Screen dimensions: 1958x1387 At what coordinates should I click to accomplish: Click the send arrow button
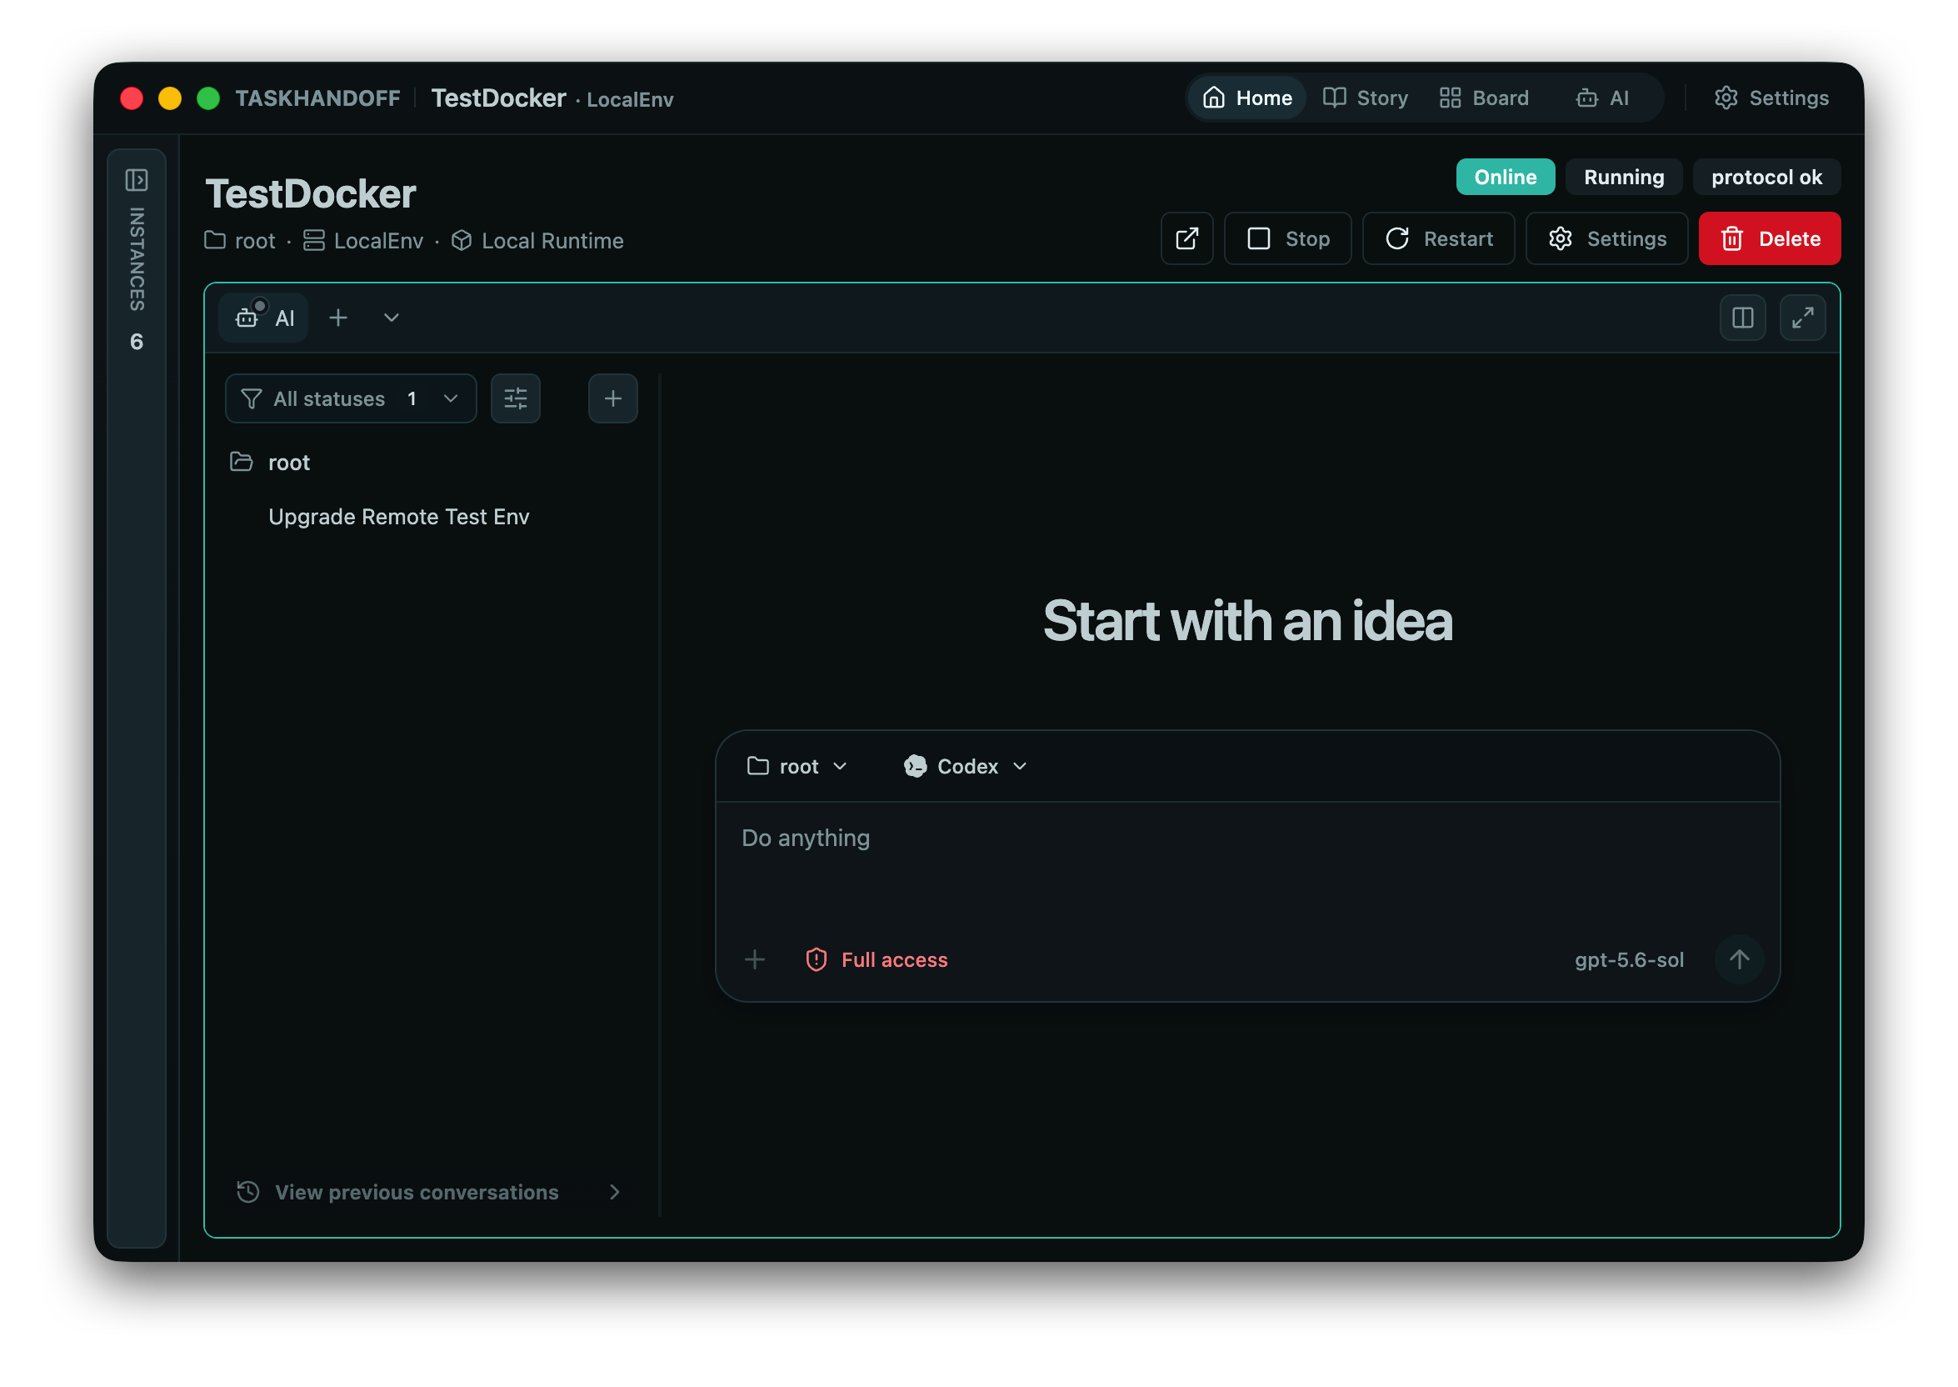click(x=1739, y=959)
